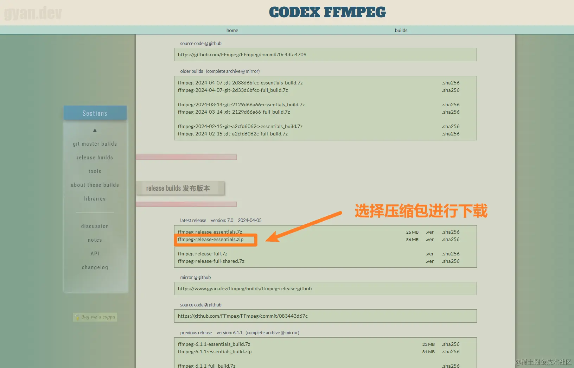Click the up arrow in Sections panel
574x368 pixels.
click(x=95, y=130)
